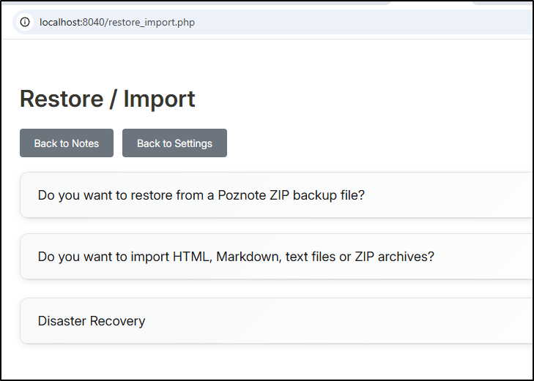534x381 pixels.
Task: Click the word "Recovery" in Disaster Recovery
Action: pyautogui.click(x=120, y=321)
